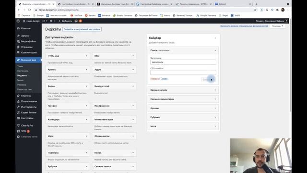Click the Clearfy Pro sidebar icon

point(18,125)
